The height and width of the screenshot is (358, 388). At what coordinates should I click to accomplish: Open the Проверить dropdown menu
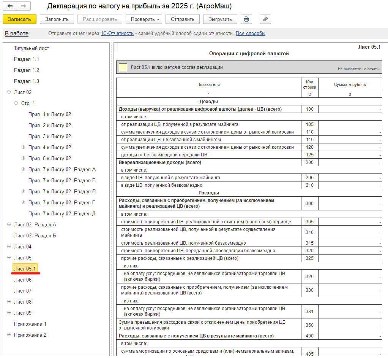tap(144, 19)
